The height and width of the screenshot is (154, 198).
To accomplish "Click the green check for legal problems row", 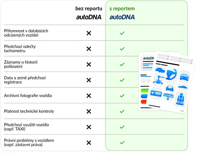I will tap(122, 143).
